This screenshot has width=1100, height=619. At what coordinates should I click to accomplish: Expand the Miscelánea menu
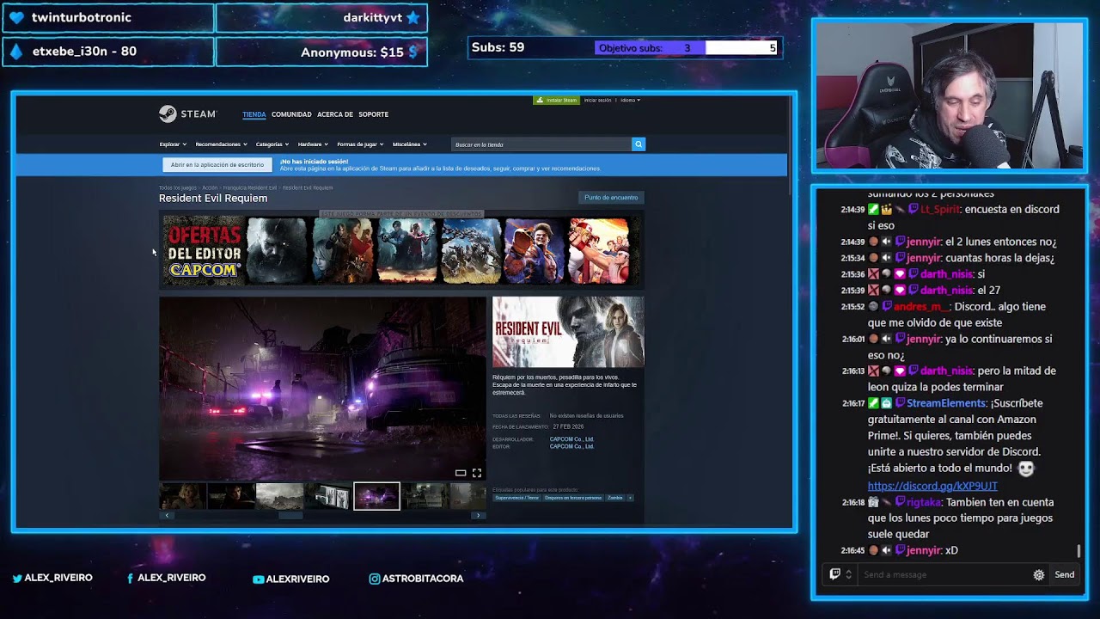[410, 144]
